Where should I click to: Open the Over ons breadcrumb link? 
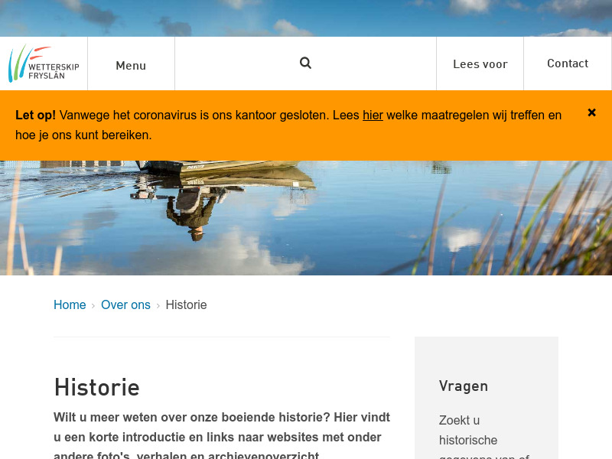(x=125, y=304)
